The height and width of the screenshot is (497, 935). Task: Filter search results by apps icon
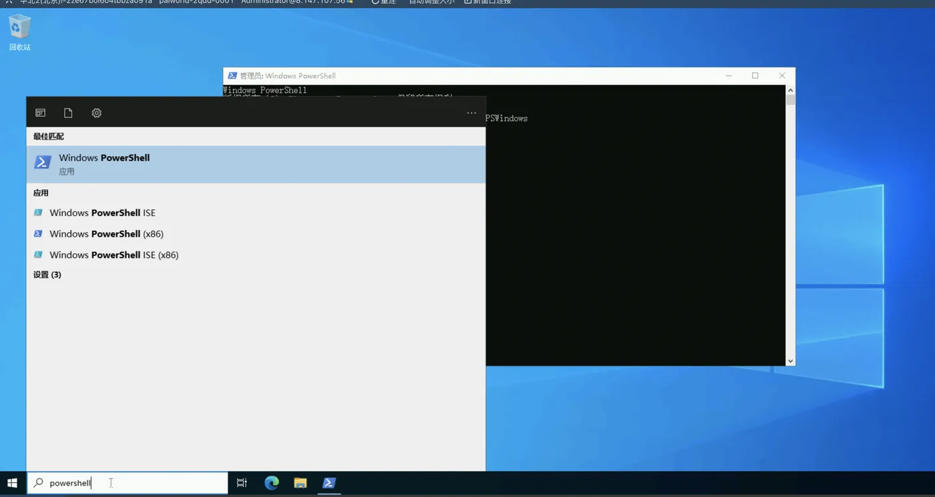pyautogui.click(x=41, y=113)
